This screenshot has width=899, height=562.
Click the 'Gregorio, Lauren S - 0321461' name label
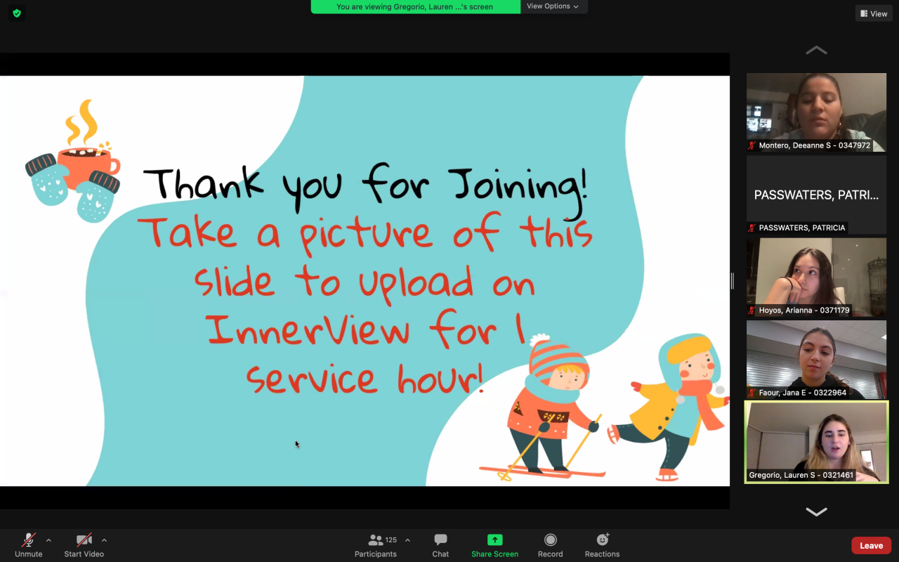click(x=801, y=475)
